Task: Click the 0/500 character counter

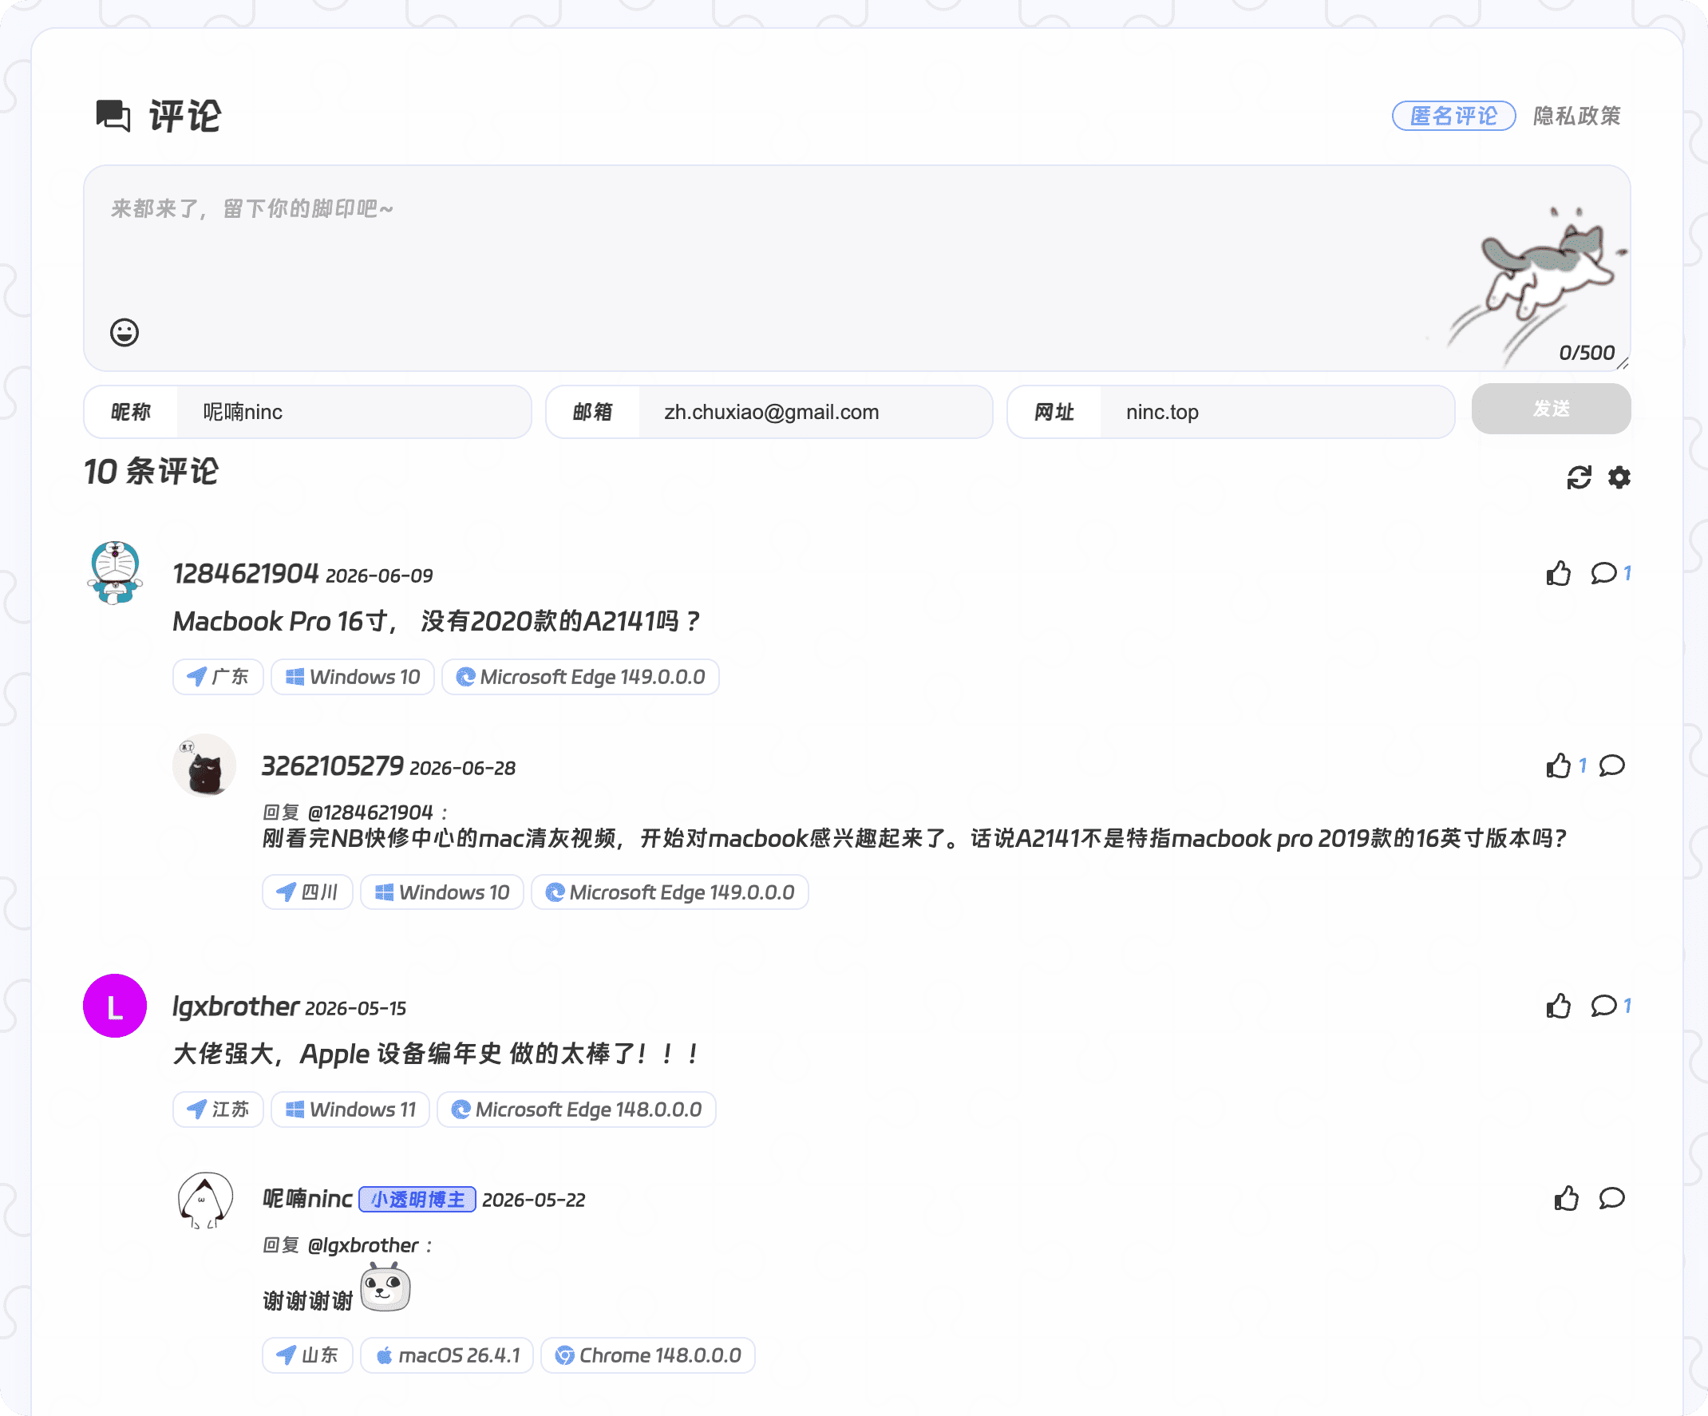Action: pos(1586,352)
